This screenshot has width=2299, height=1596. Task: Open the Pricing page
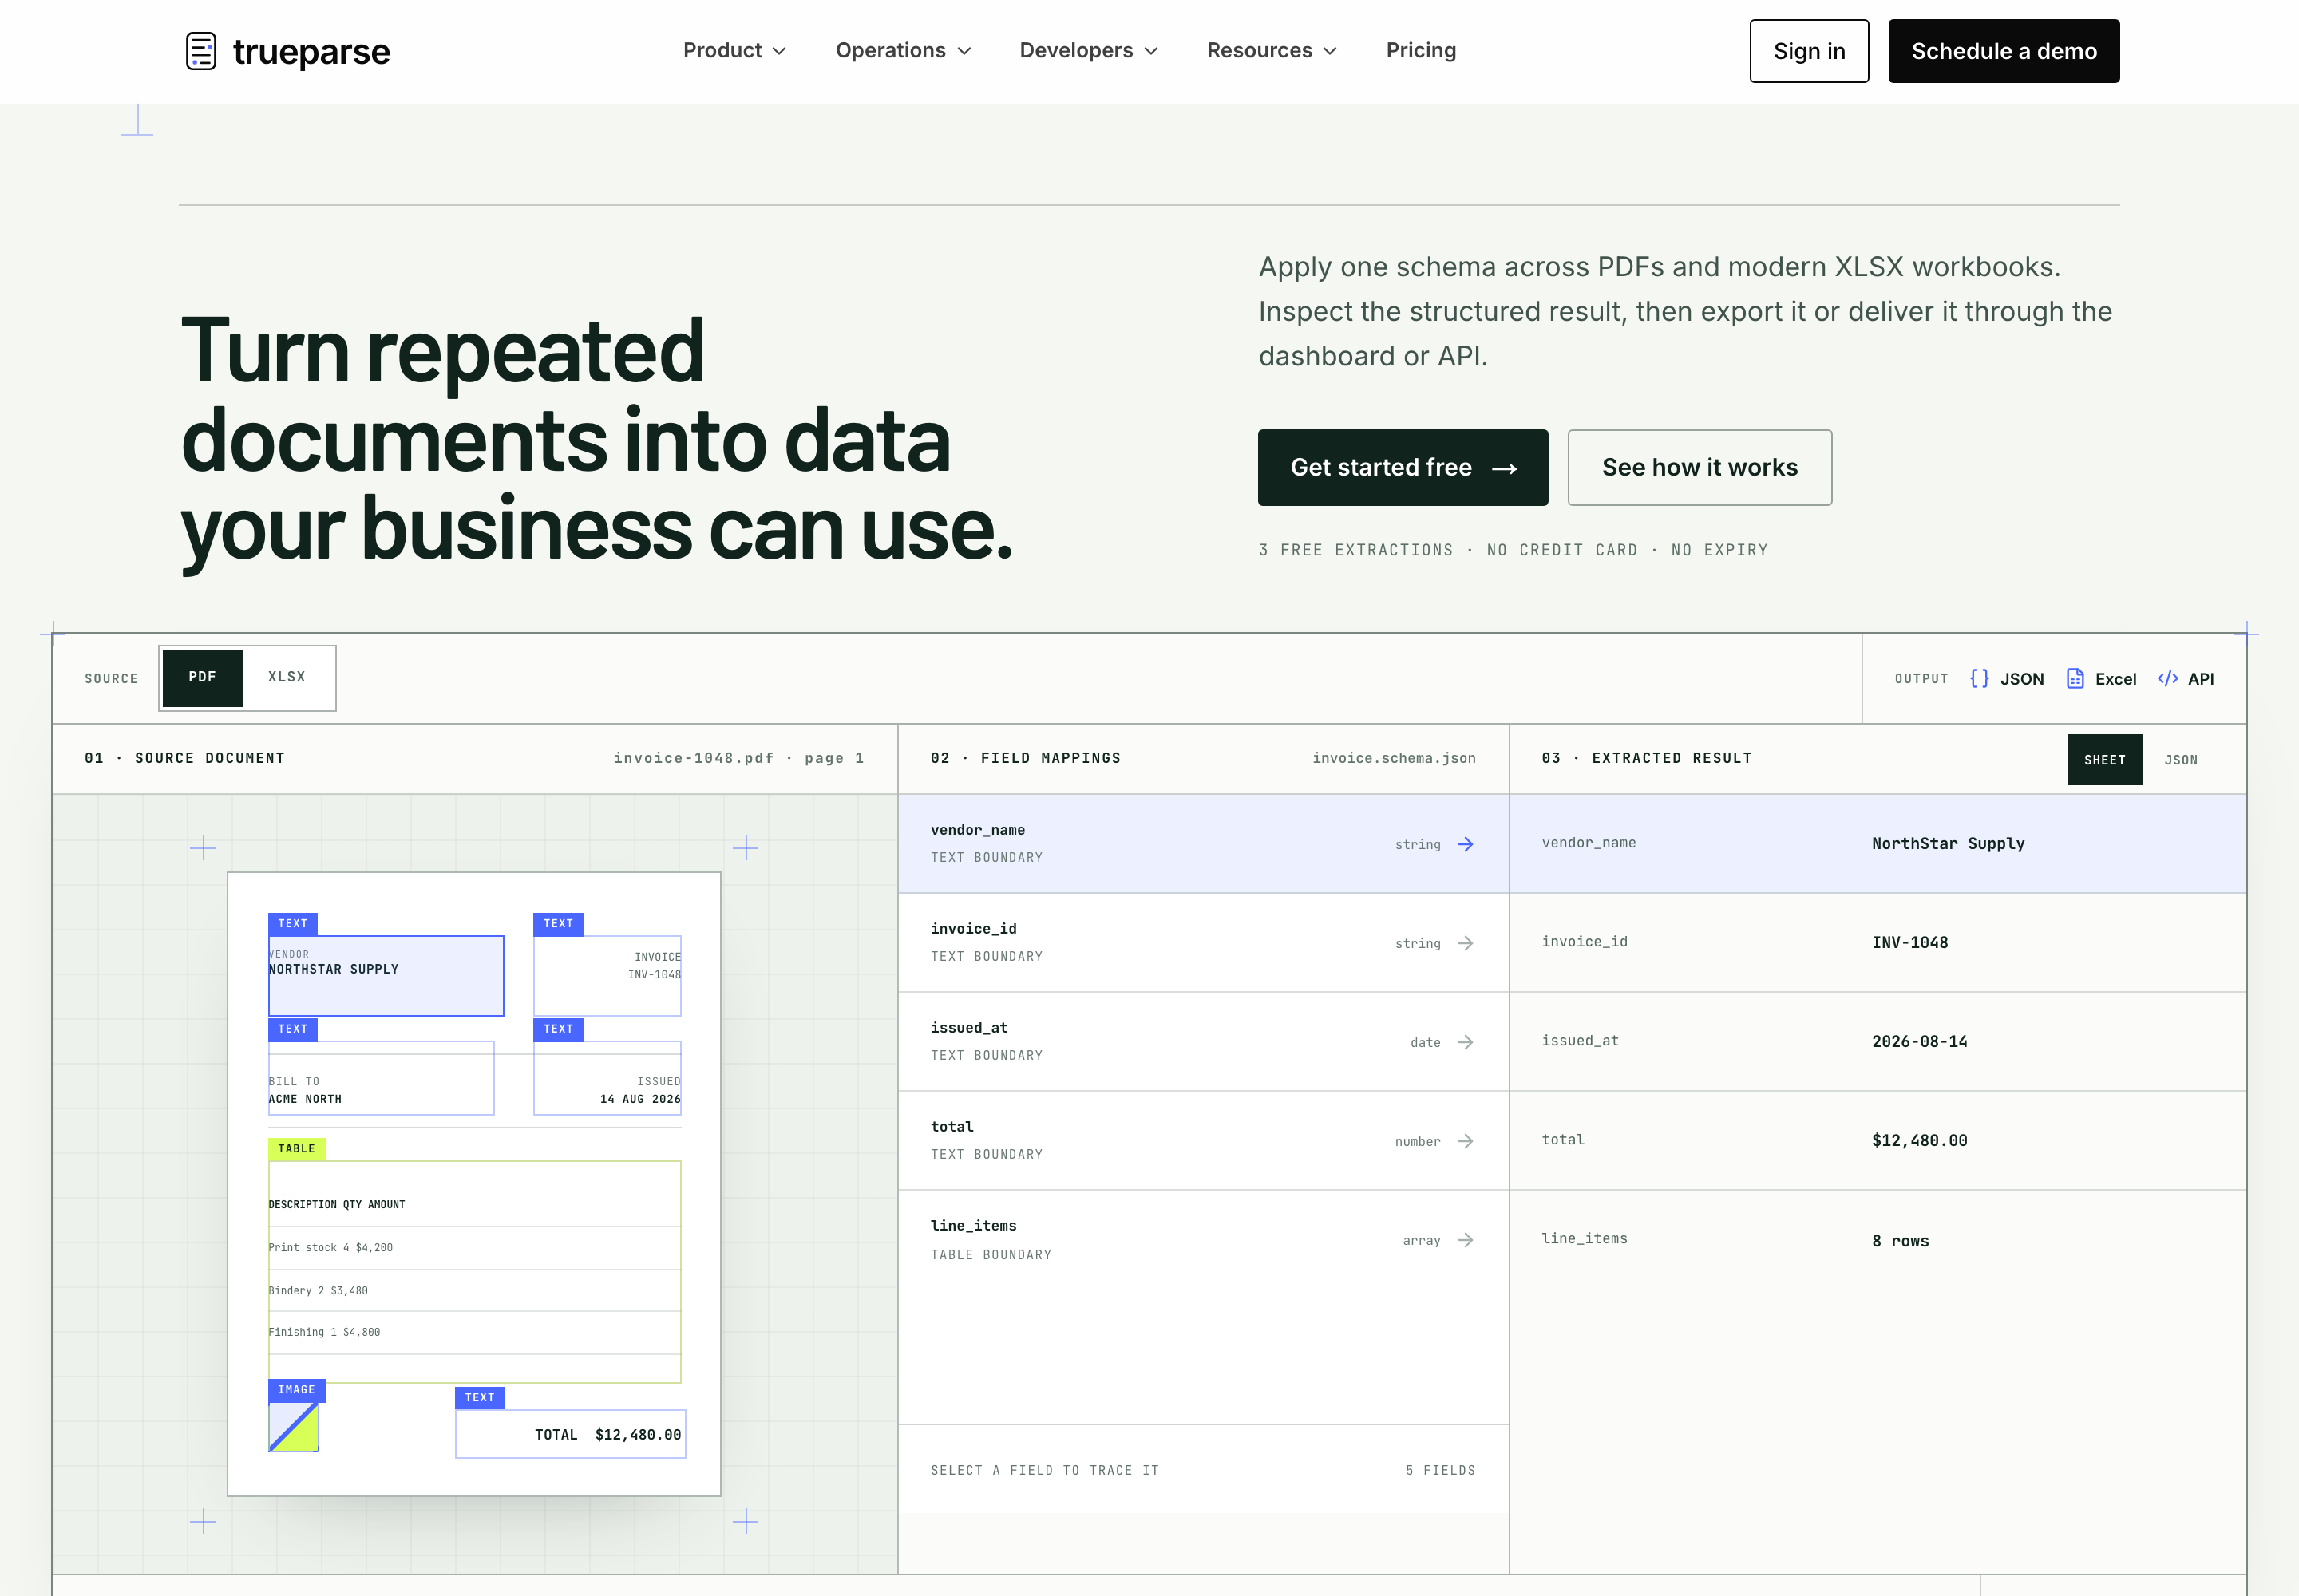pyautogui.click(x=1421, y=50)
